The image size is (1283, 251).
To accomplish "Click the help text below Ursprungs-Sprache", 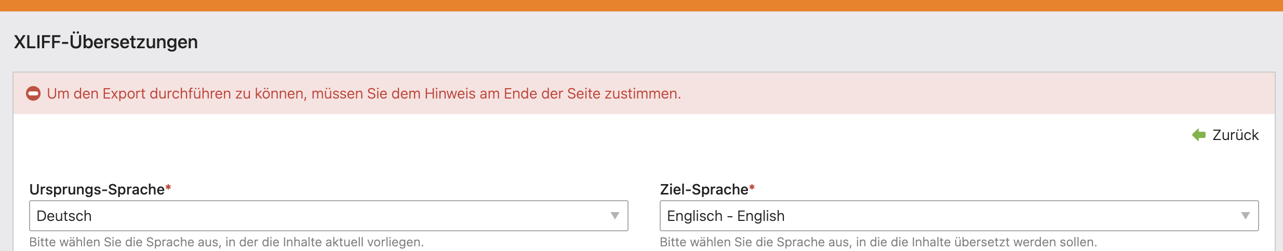I will coord(226,242).
